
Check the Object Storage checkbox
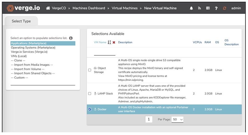click(x=90, y=70)
